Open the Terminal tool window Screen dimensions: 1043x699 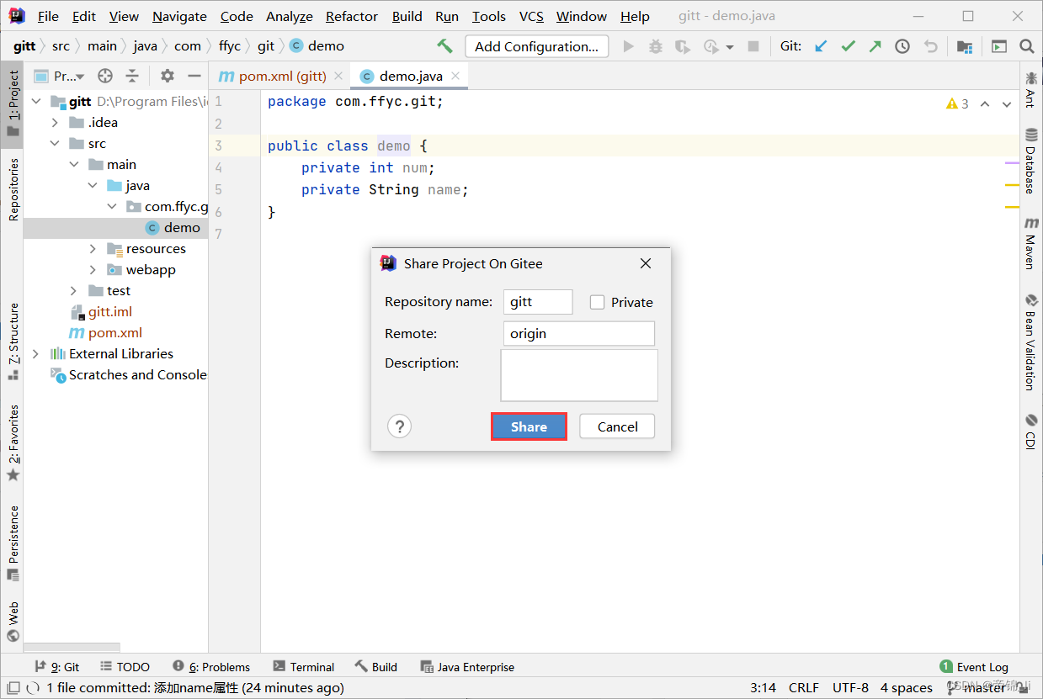click(304, 667)
